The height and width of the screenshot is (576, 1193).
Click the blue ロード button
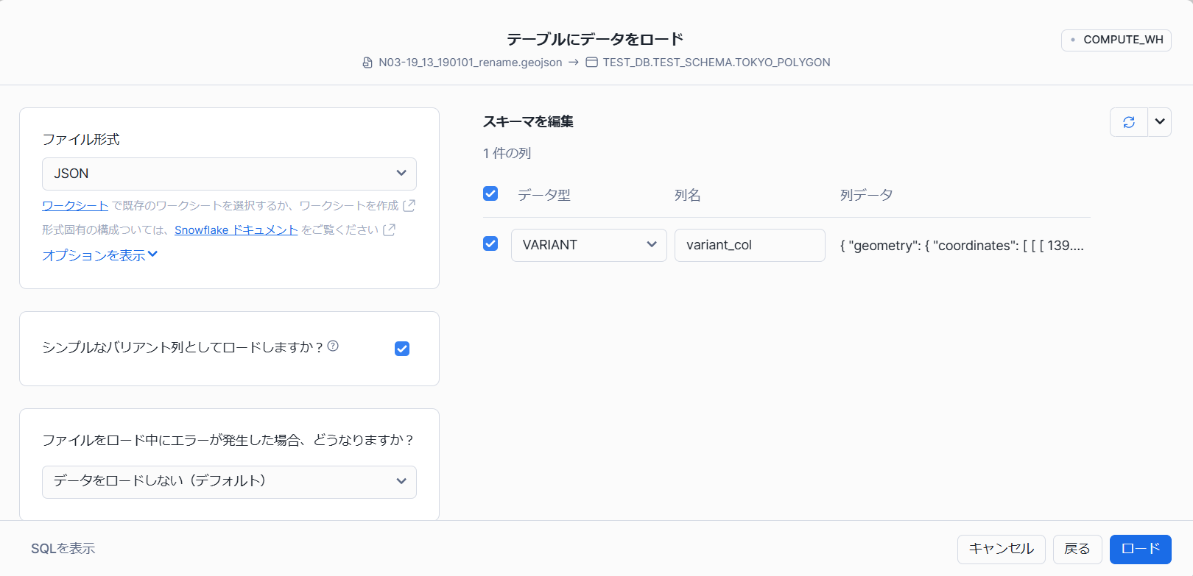click(1141, 550)
